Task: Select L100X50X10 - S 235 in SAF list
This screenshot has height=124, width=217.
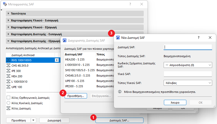Action: [89, 65]
